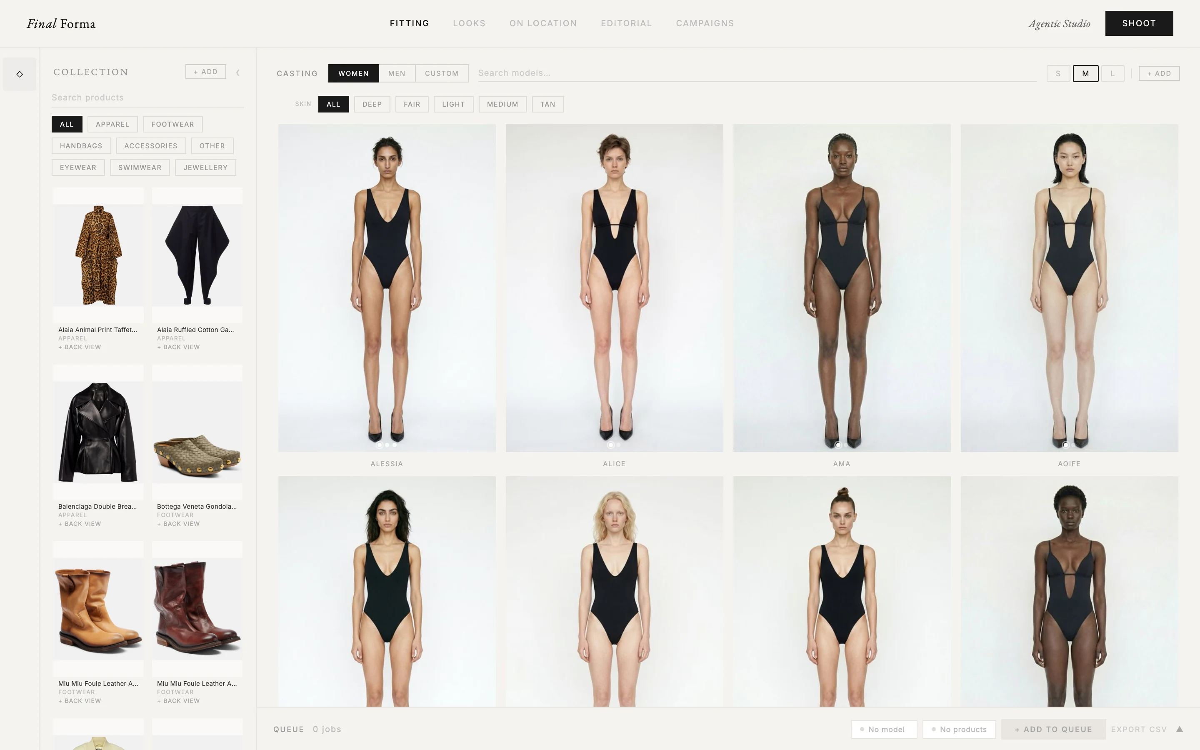Select the ALL product category filter
1200x750 pixels.
click(67, 124)
